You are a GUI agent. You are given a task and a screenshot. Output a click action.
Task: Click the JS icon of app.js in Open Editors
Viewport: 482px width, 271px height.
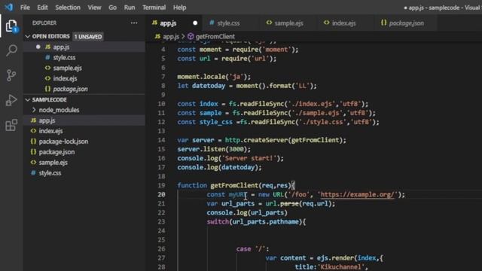tap(47, 47)
